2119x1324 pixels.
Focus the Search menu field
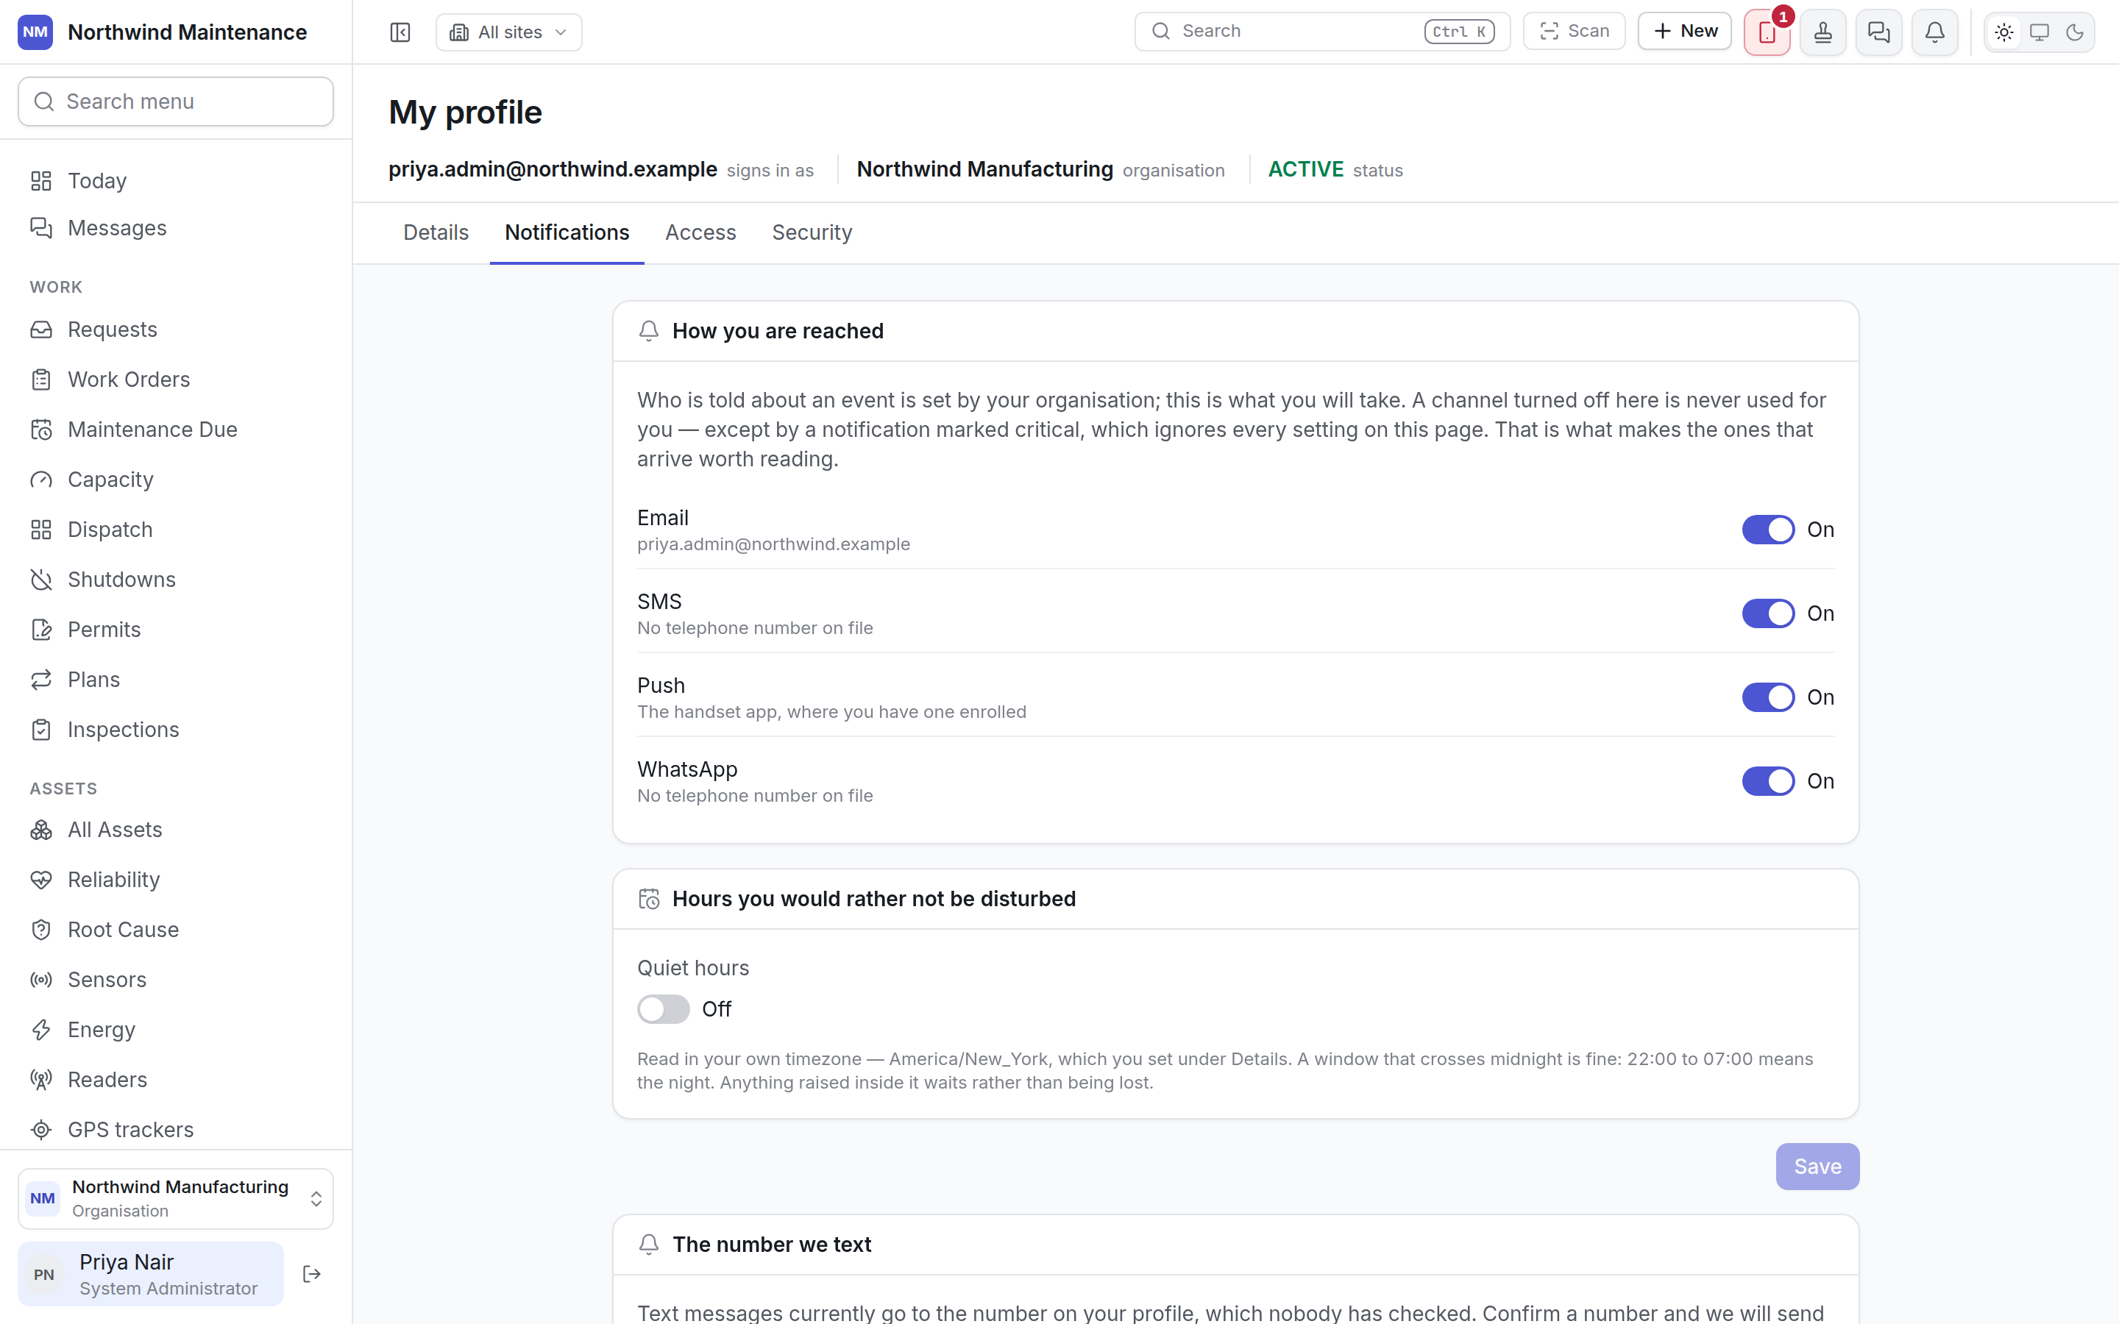(176, 102)
